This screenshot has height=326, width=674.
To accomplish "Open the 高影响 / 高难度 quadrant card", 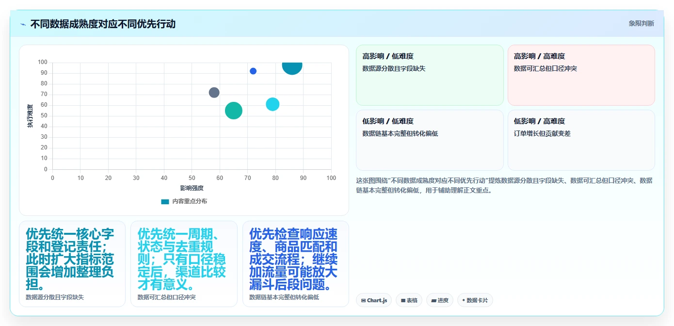I will click(x=581, y=75).
